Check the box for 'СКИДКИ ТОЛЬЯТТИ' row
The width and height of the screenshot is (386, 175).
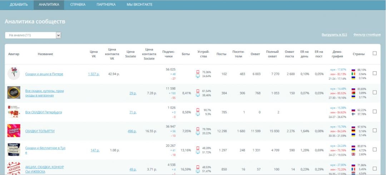(375, 130)
